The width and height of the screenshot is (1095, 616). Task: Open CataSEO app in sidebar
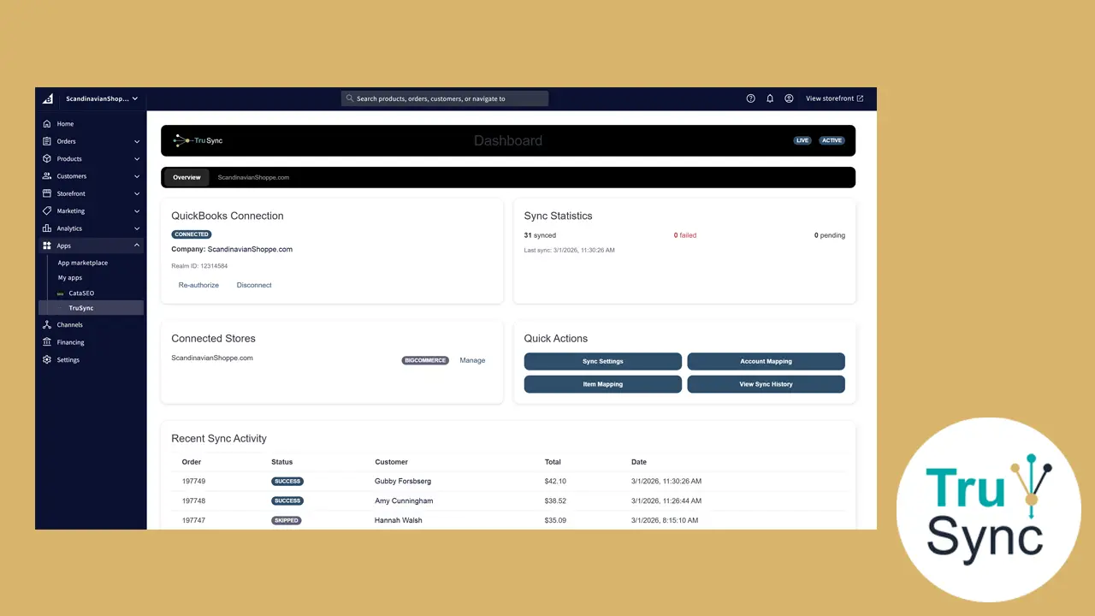tap(81, 293)
